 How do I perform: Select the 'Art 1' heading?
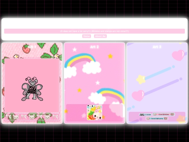(x=32, y=47)
